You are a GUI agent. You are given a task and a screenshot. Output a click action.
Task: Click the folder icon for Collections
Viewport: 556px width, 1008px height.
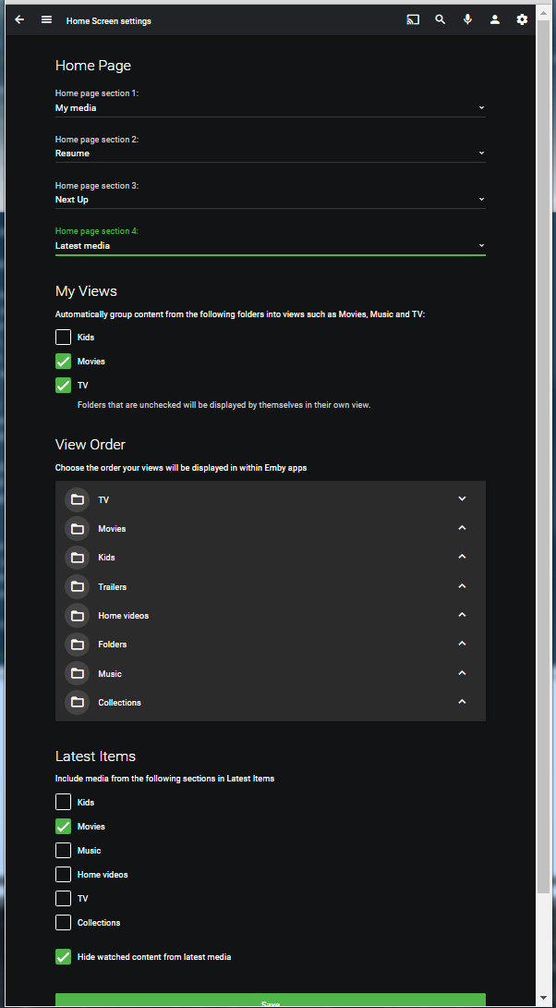[77, 702]
